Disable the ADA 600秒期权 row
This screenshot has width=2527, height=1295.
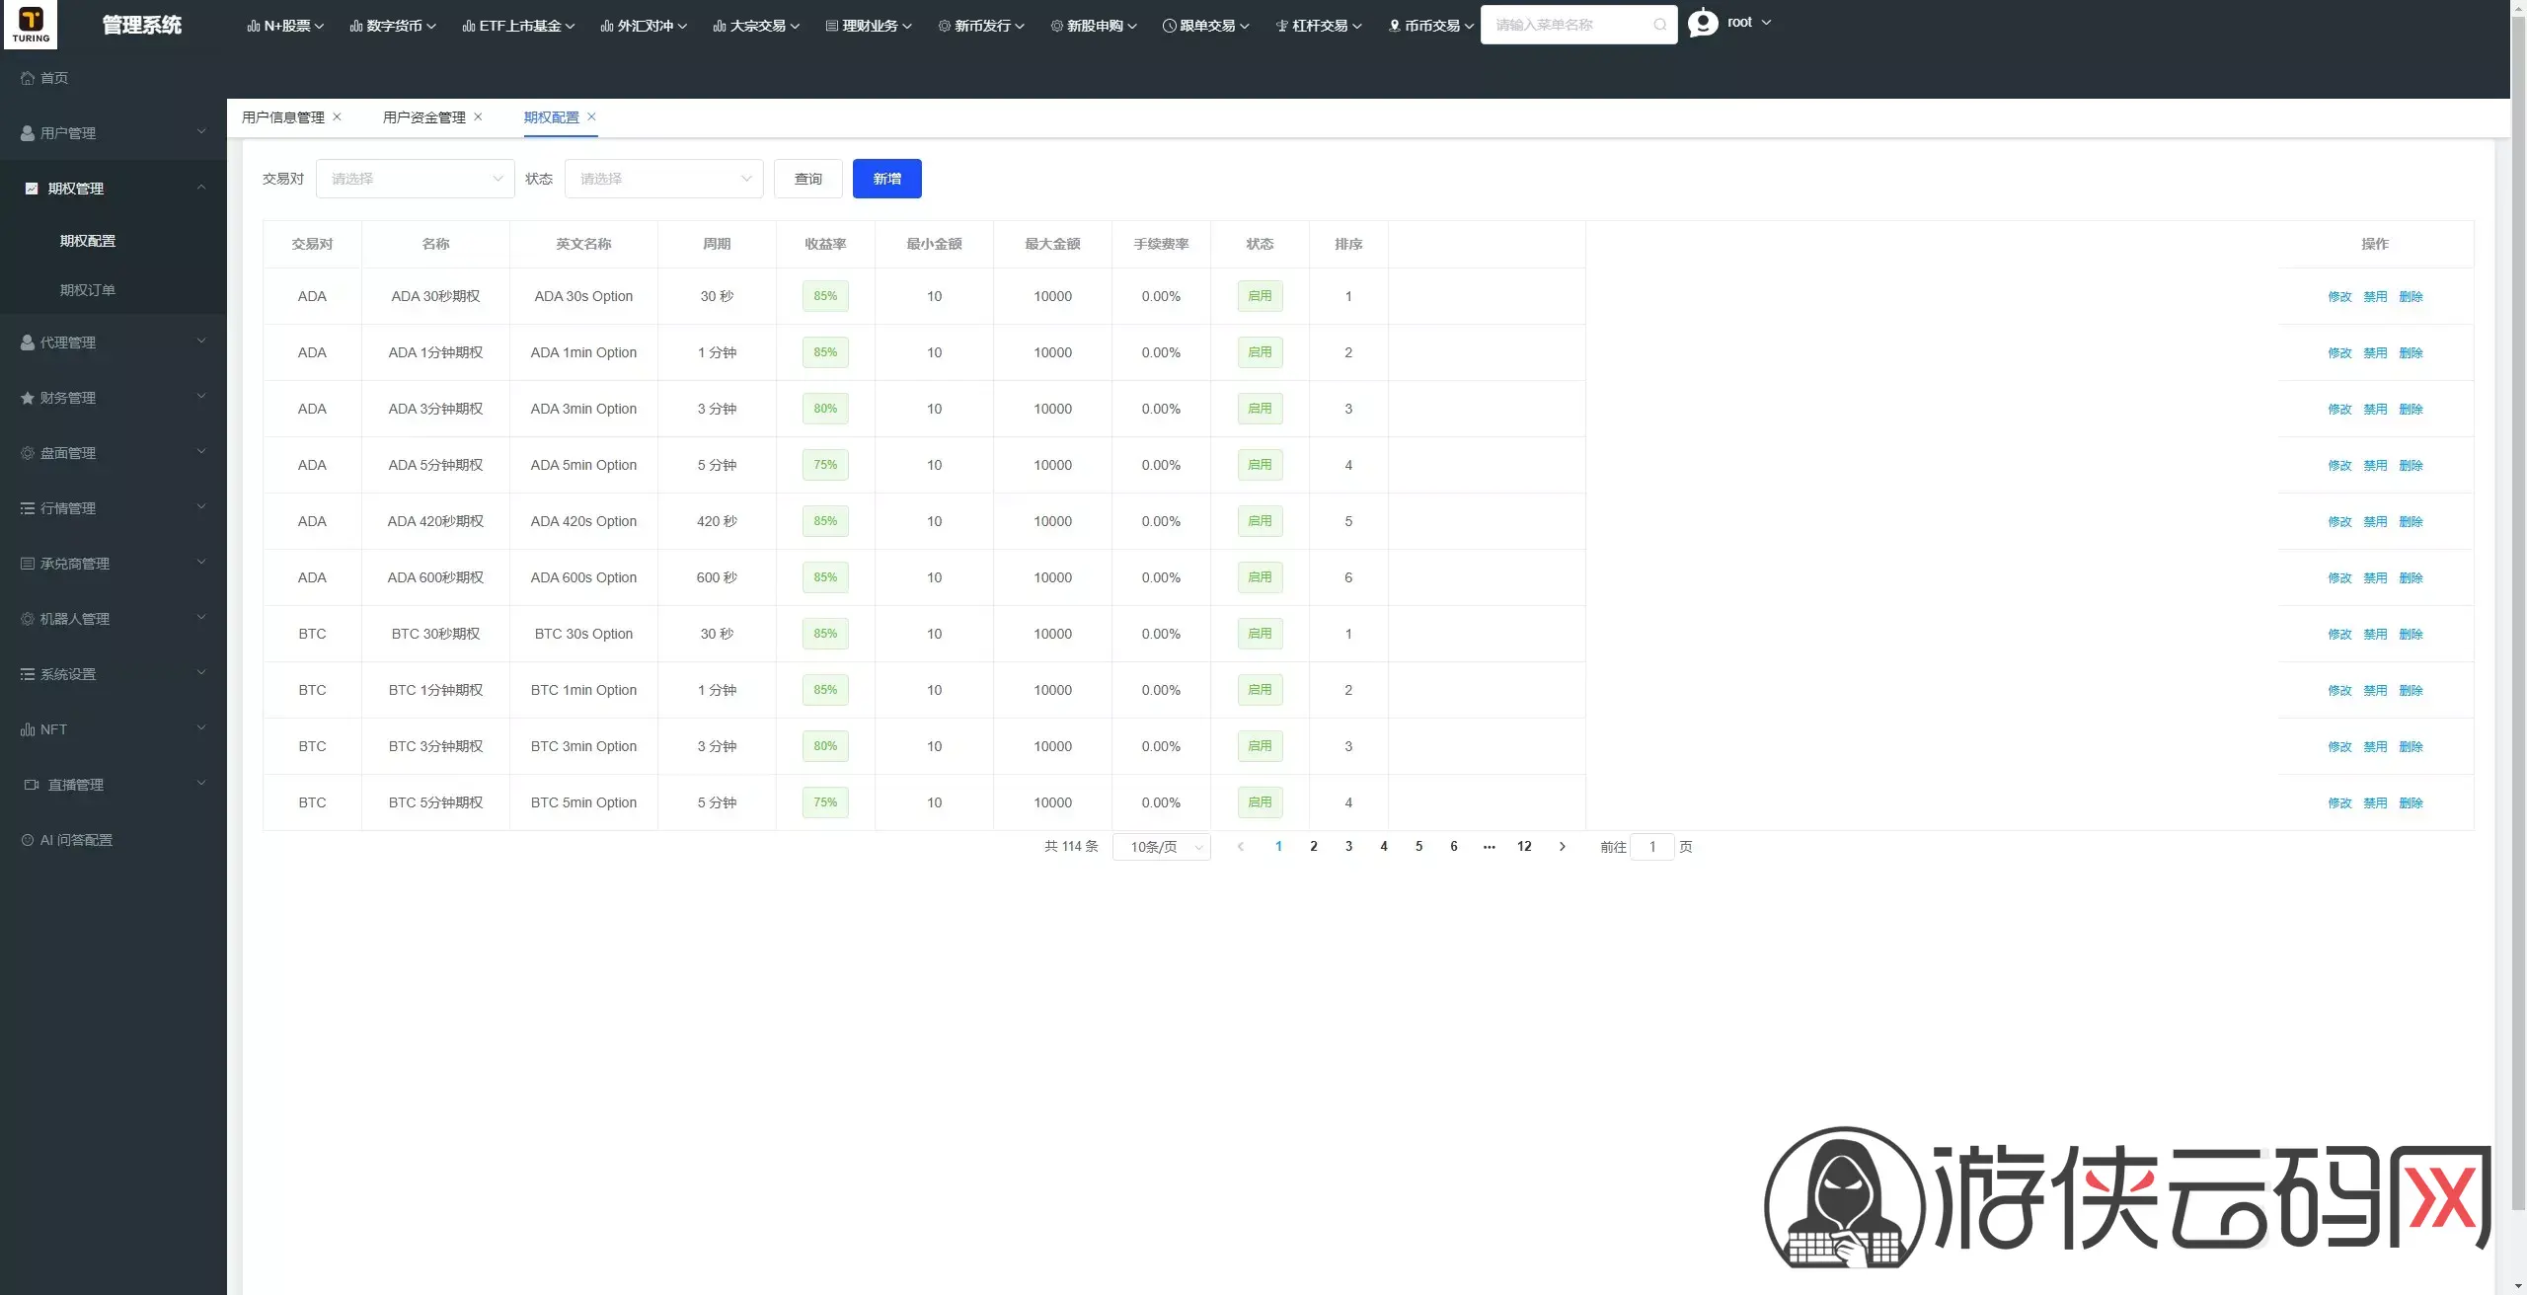tap(2374, 577)
